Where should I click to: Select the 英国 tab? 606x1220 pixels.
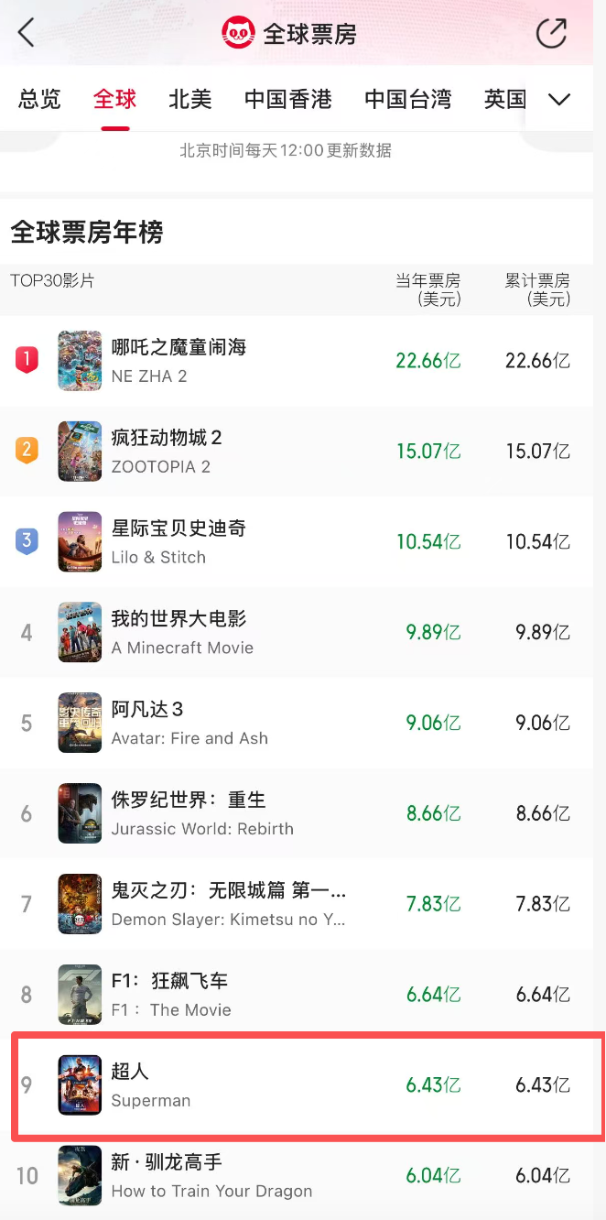[504, 99]
